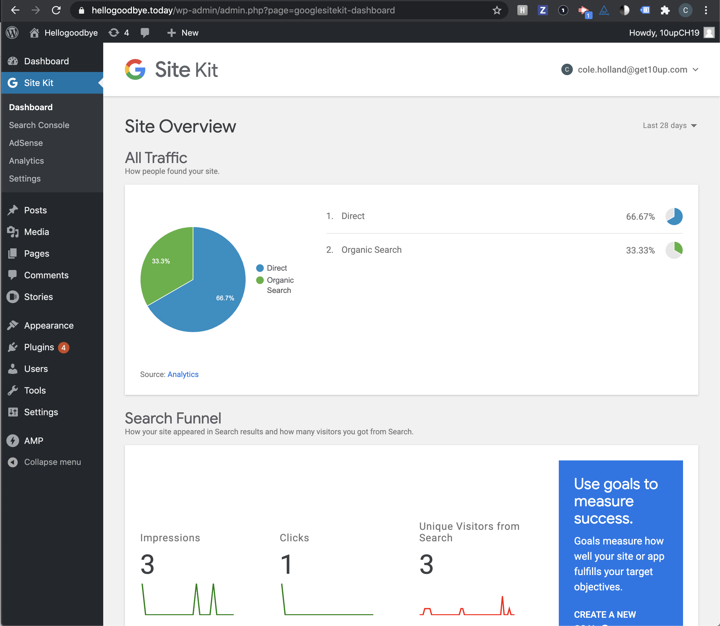Click the WordPress logo in admin bar

pyautogui.click(x=12, y=32)
